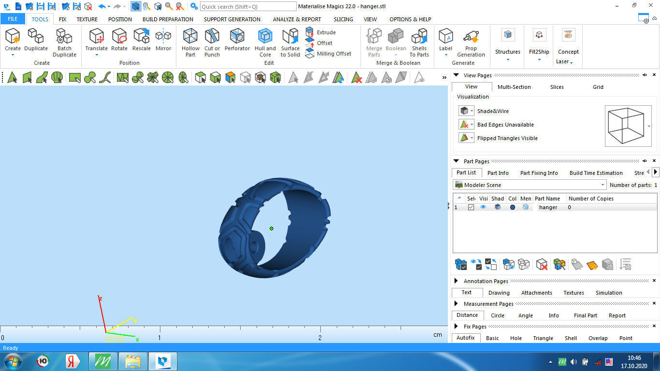Open Materialise Magics from the taskbar
This screenshot has height=371, width=660.
point(163,361)
